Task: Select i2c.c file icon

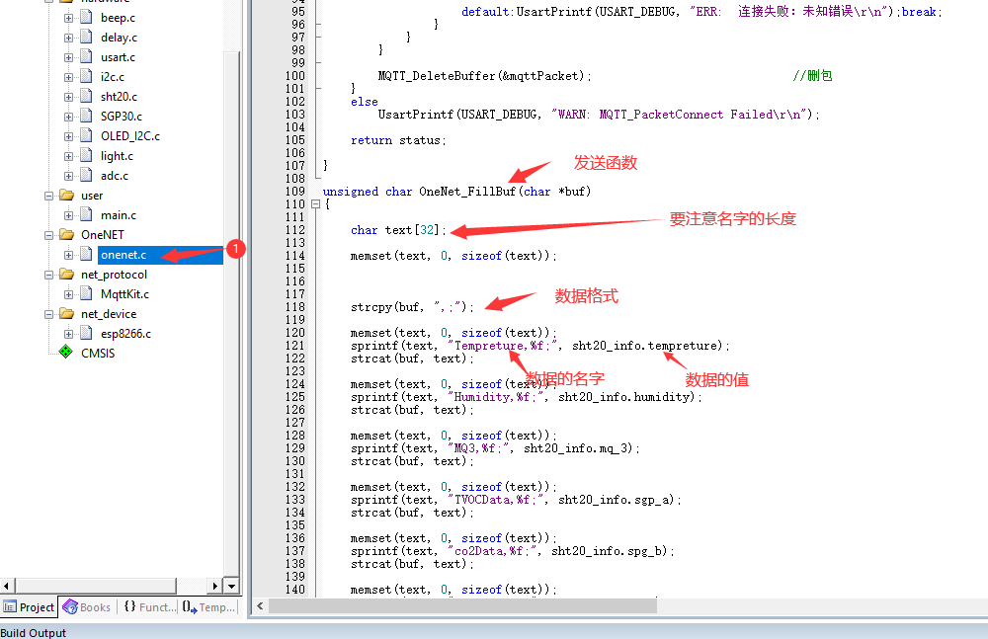Action: (86, 77)
